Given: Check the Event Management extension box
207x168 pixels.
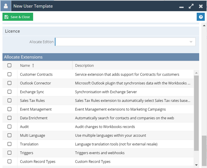Looking at the screenshot, I should click(9, 109).
